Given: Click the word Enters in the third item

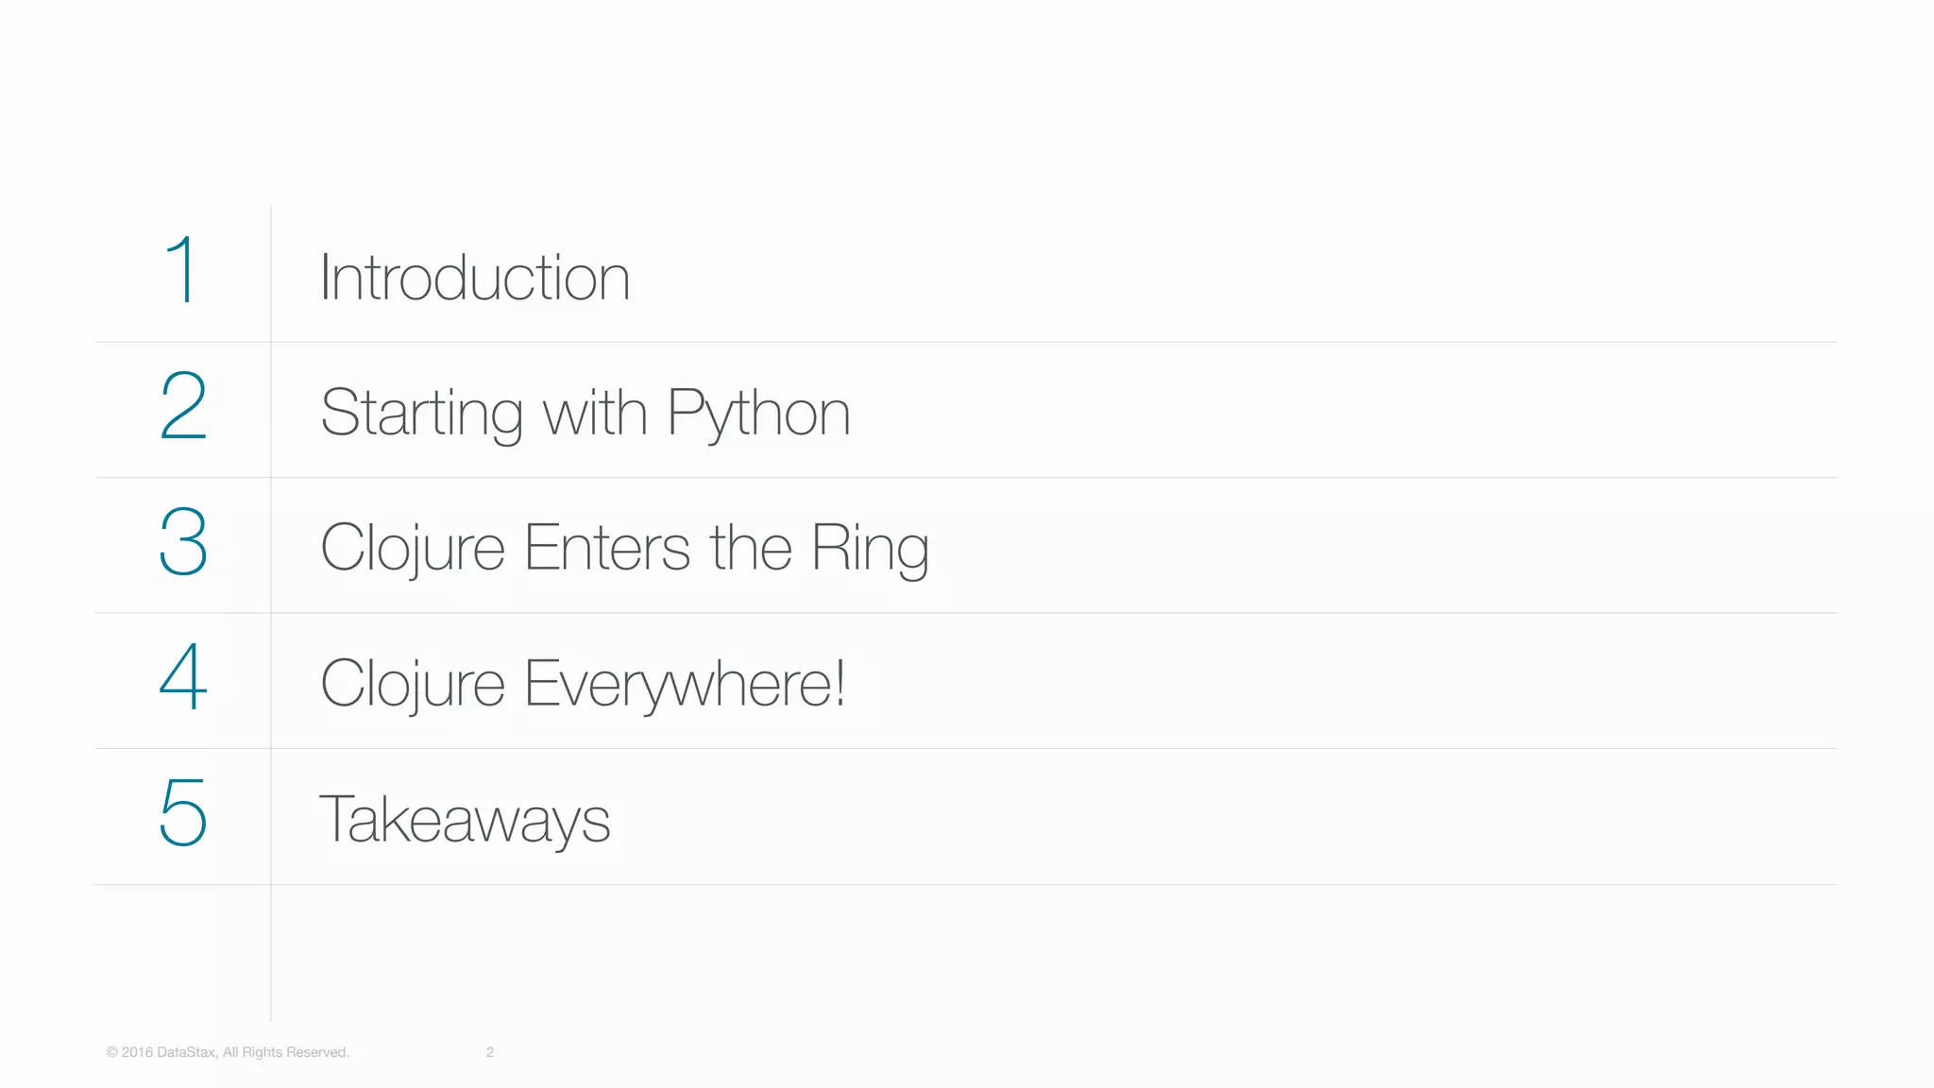Looking at the screenshot, I should tap(607, 548).
